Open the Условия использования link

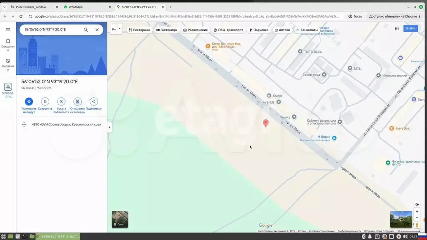[322, 231]
